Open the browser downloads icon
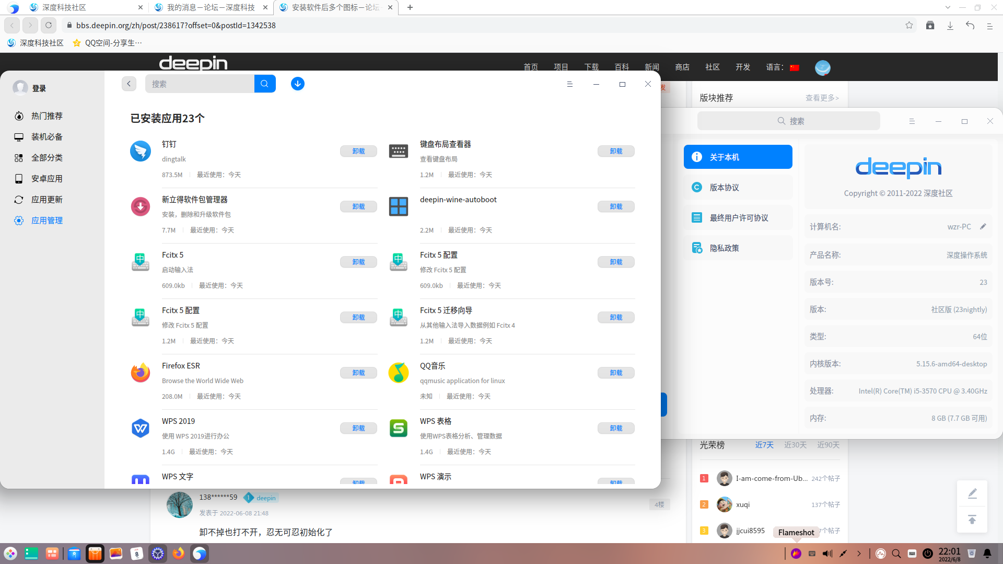This screenshot has width=1003, height=564. click(x=950, y=25)
